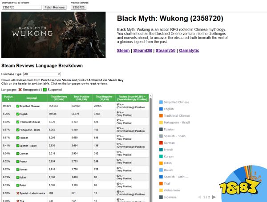Toggle English legend swatch

161,109
